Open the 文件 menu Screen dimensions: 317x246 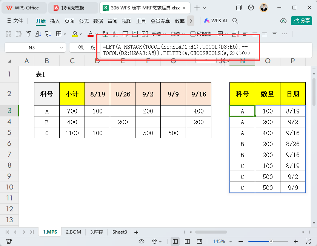[15, 21]
